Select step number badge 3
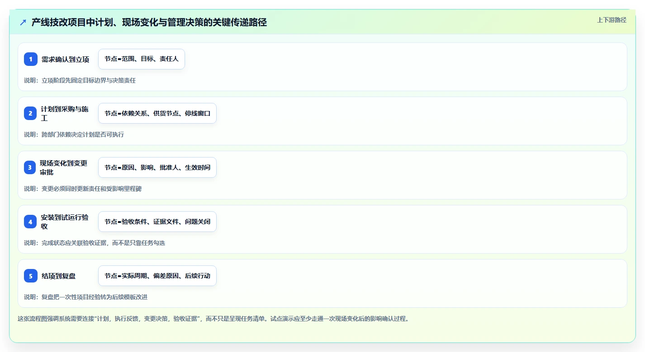 31,167
